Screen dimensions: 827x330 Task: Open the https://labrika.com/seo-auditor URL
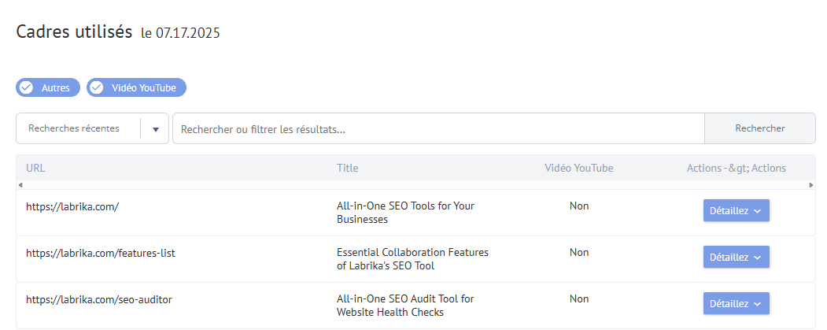click(99, 299)
